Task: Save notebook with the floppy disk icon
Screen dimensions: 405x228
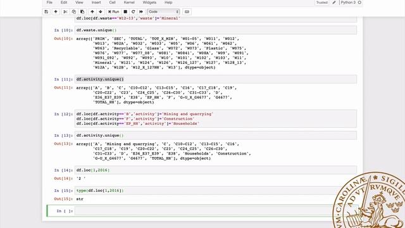Action: click(x=46, y=11)
